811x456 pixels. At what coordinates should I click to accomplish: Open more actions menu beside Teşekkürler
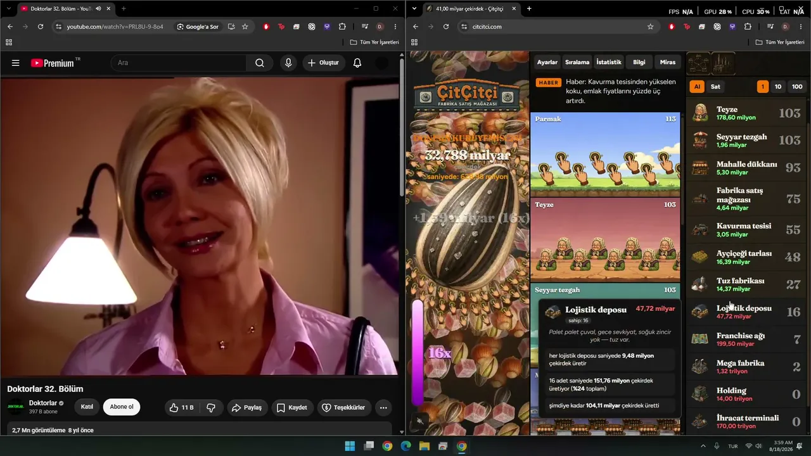(383, 407)
